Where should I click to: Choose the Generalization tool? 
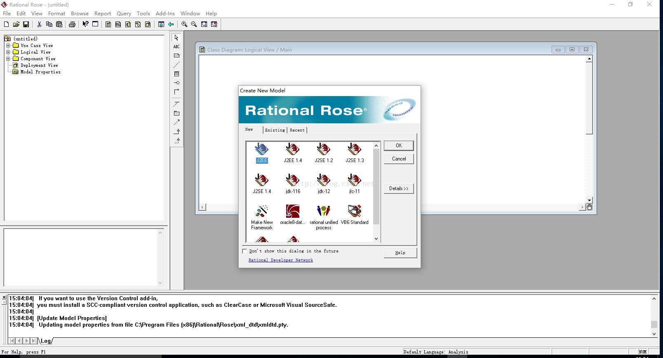[176, 131]
